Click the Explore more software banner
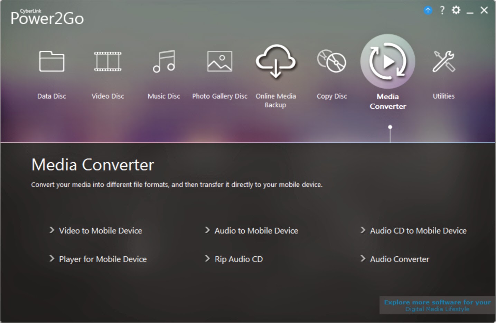The height and width of the screenshot is (323, 496). [x=437, y=305]
